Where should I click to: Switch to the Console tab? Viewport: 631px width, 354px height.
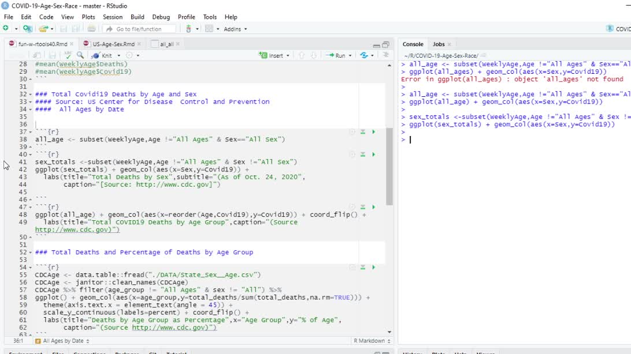(x=413, y=44)
